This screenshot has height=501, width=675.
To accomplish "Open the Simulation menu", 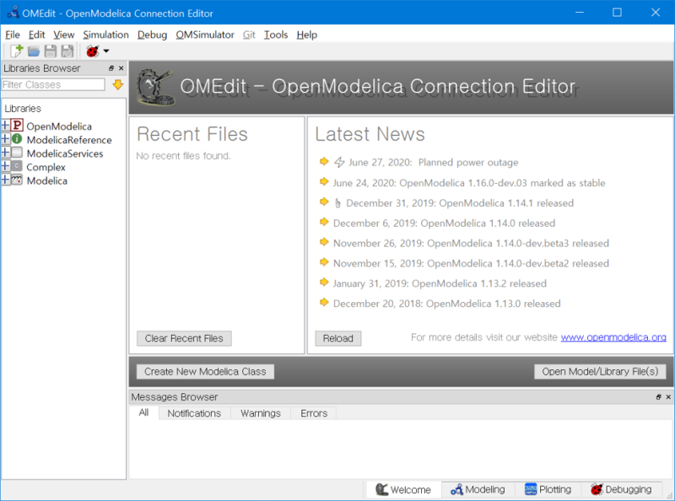I will [106, 35].
